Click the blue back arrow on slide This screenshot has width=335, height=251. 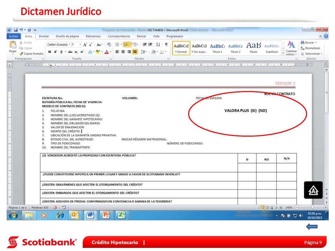click(x=312, y=227)
